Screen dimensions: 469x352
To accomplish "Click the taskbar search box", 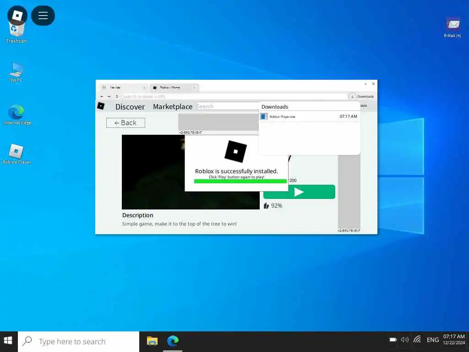I will click(x=79, y=341).
